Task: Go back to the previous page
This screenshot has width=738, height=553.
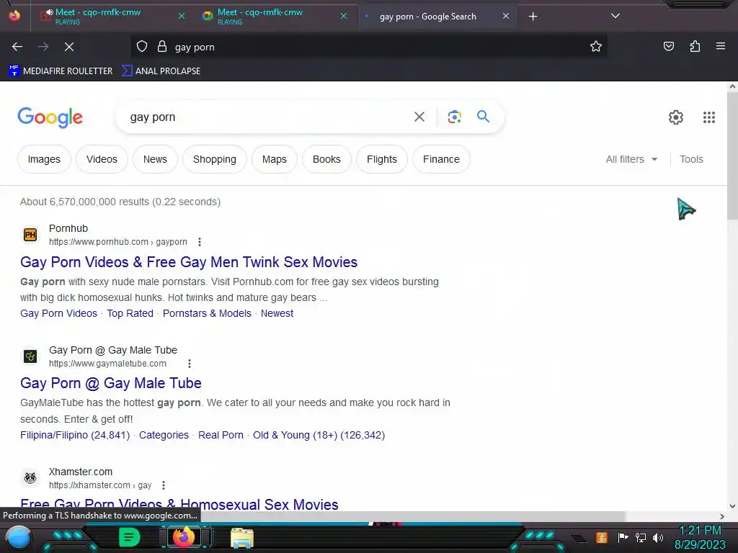Action: pos(17,47)
